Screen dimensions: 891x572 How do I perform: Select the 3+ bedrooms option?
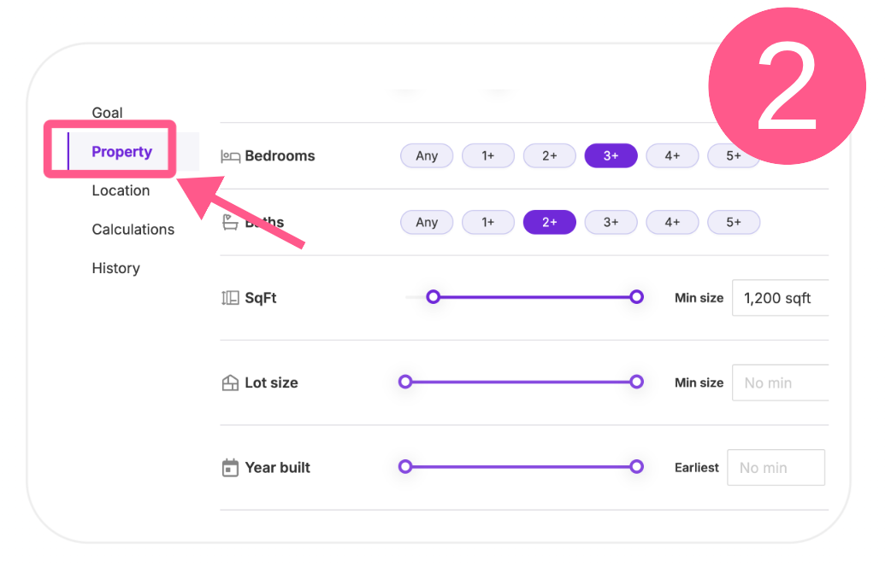[611, 155]
